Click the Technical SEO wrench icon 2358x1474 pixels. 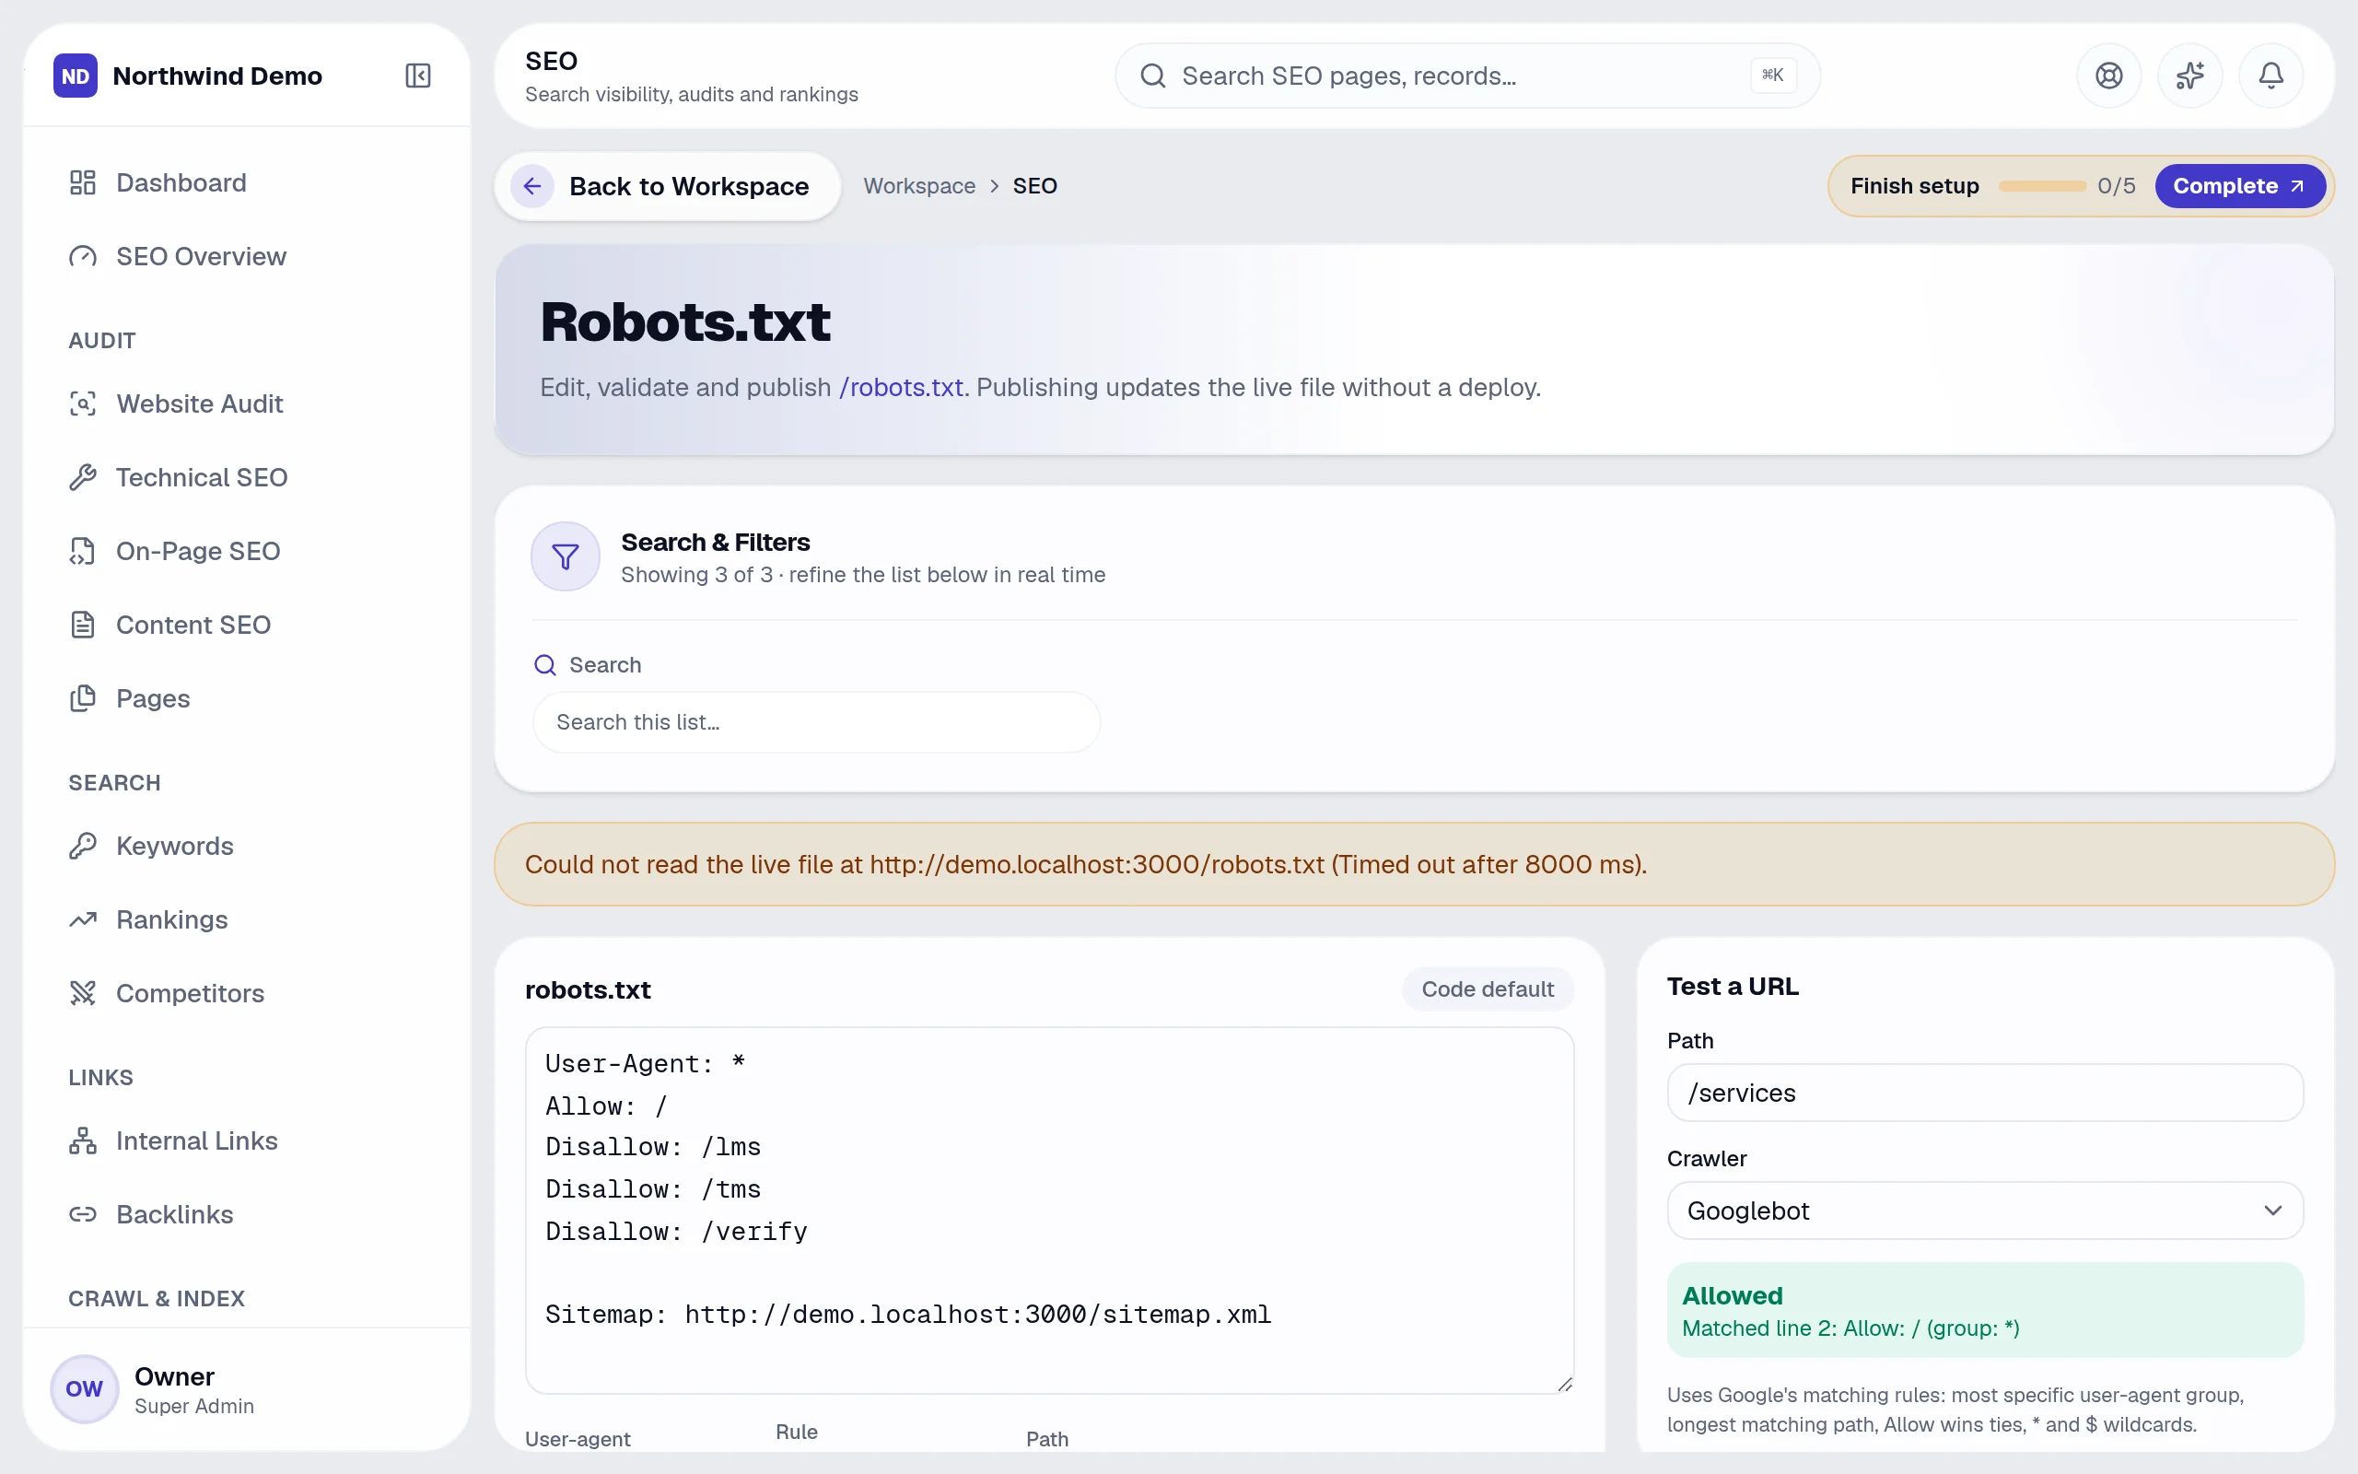pos(83,478)
